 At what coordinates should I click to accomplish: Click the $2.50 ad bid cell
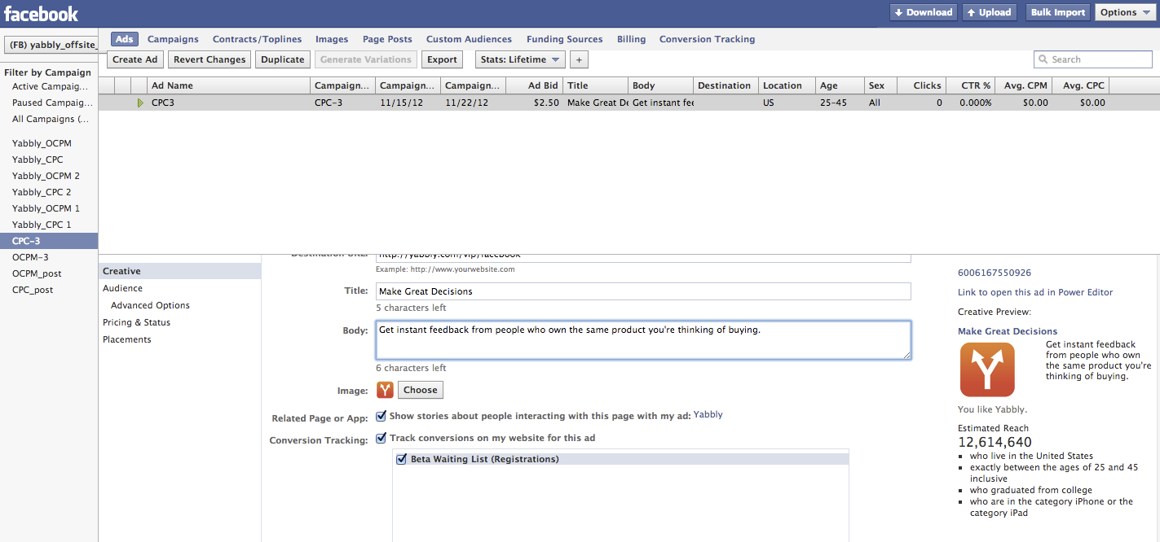tap(534, 103)
